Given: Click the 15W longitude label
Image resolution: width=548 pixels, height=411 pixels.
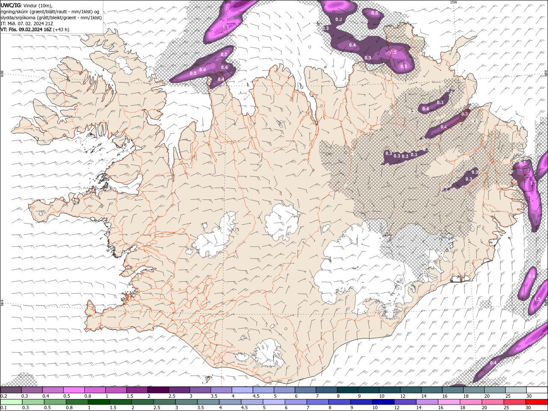Looking at the screenshot, I should (x=453, y=2).
